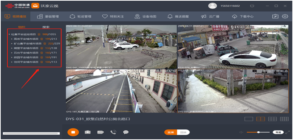The image size is (293, 140).
Task: Switch to the 搜索 panel tab
Action: pos(46,27)
